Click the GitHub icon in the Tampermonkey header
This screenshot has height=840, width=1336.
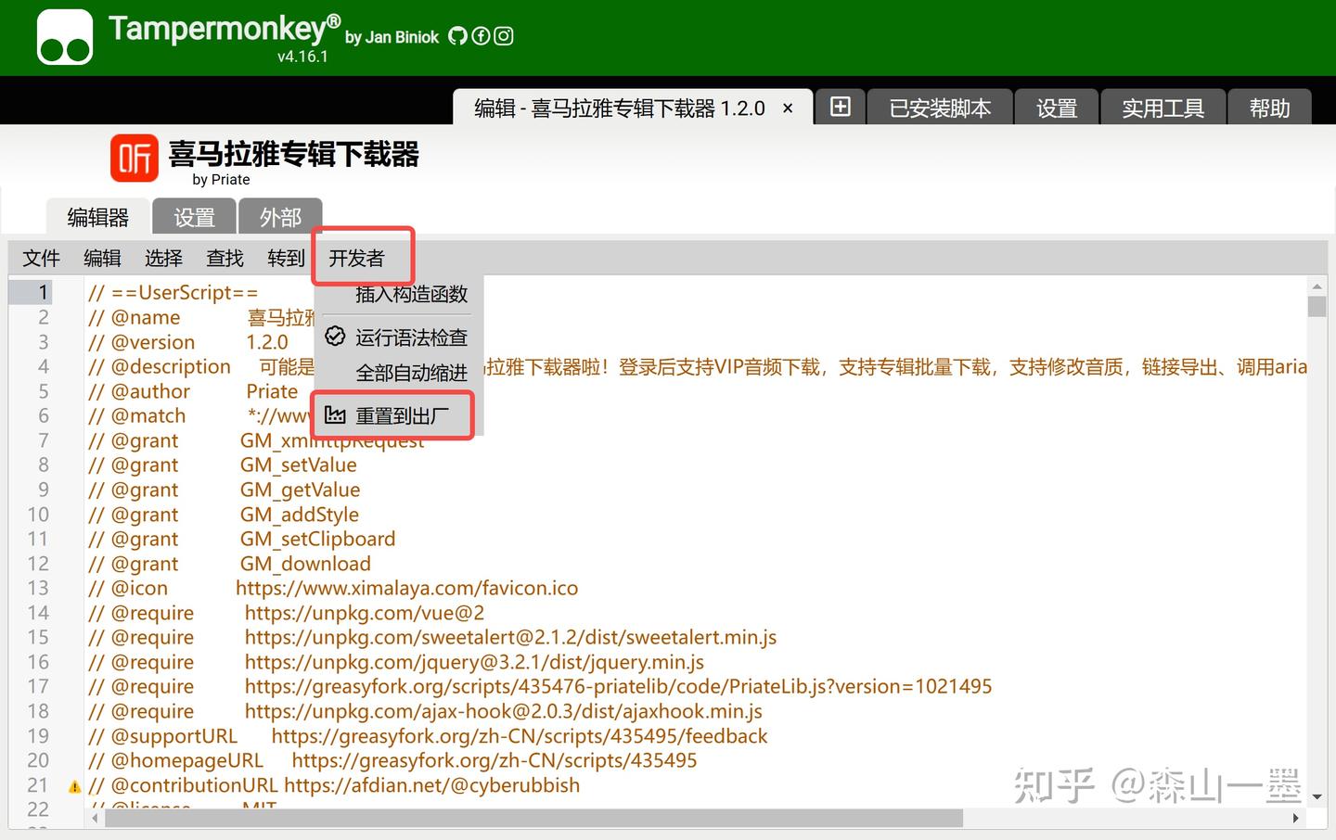pos(457,36)
